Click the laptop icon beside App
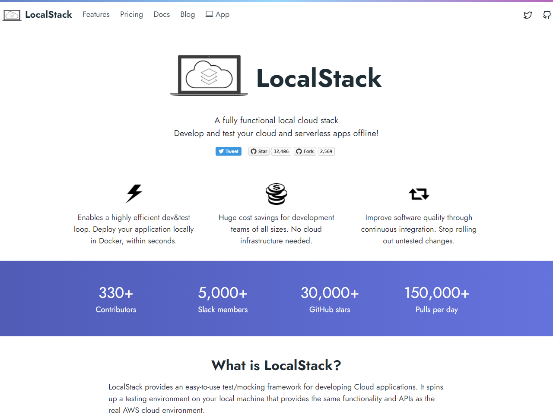The width and height of the screenshot is (553, 415). 209,14
